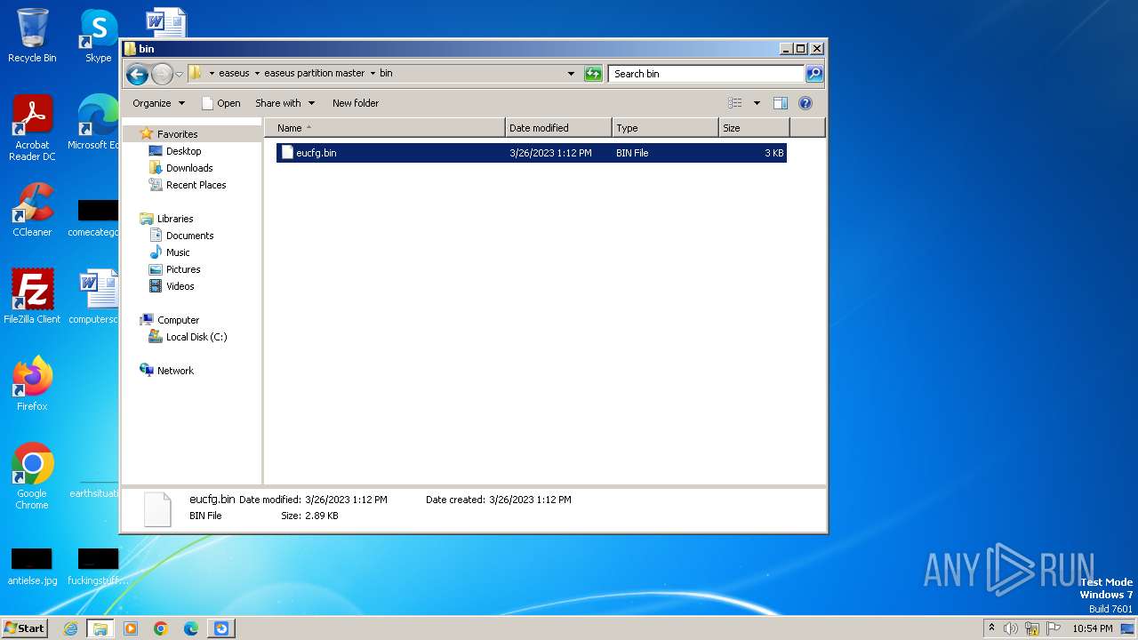Expand the breadcrumb arrow after easeus
This screenshot has height=640, width=1138.
[x=257, y=74]
